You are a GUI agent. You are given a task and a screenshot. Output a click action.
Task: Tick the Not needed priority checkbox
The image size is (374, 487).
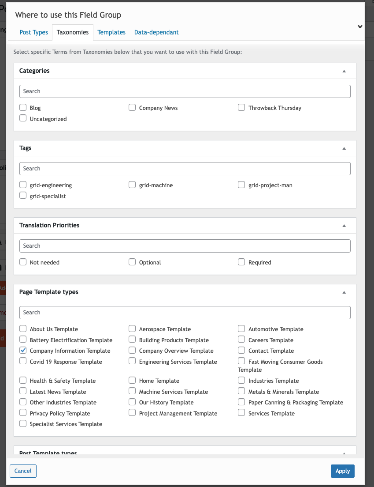point(23,262)
